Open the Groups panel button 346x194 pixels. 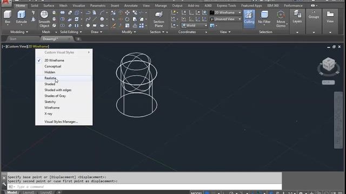tap(314, 15)
